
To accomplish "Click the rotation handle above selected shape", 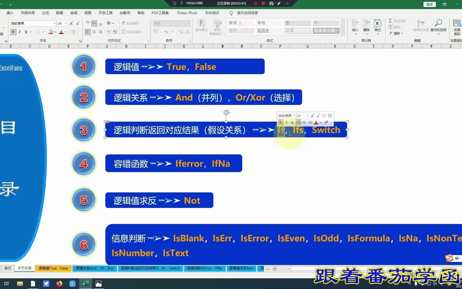I will [226, 113].
